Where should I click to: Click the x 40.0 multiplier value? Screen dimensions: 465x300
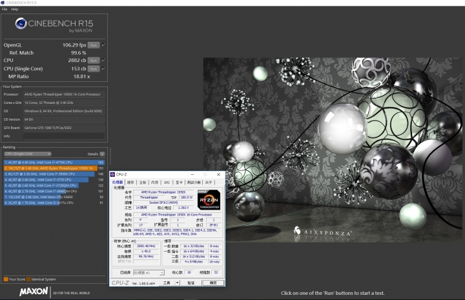(146, 251)
